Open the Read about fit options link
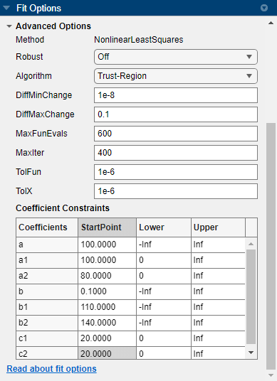Screen dimensions: 277x381 (x=51, y=369)
